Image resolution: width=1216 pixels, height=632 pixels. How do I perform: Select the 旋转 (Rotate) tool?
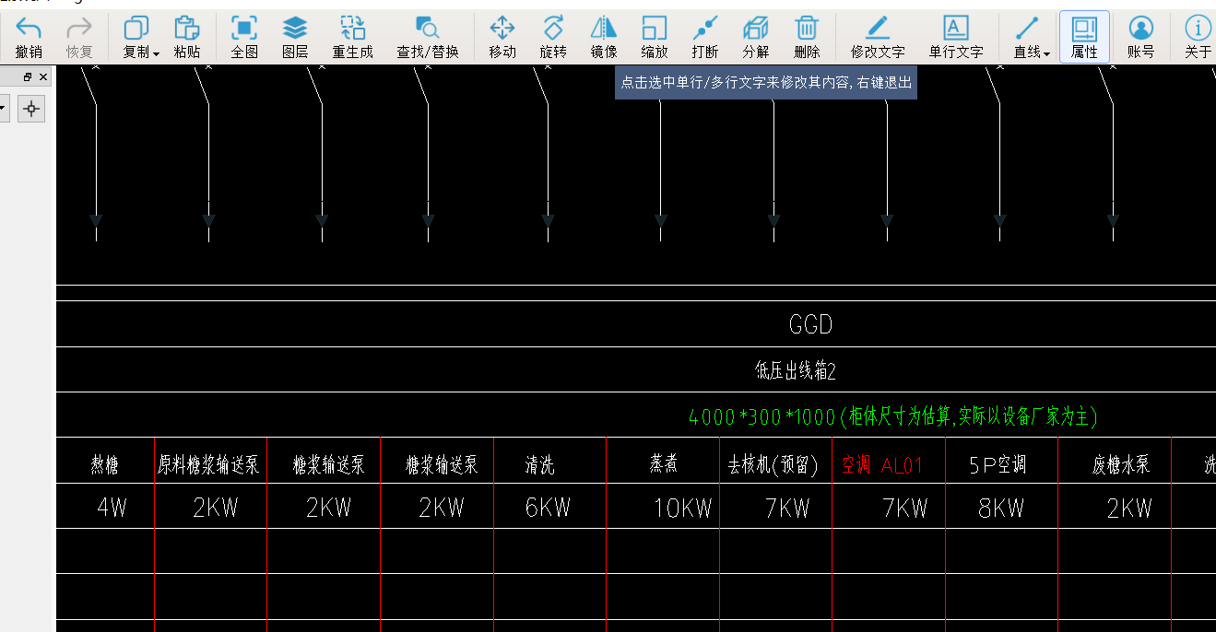(553, 38)
